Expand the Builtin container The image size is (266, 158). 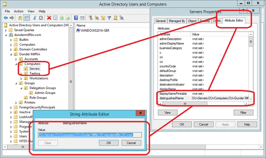point(11,40)
